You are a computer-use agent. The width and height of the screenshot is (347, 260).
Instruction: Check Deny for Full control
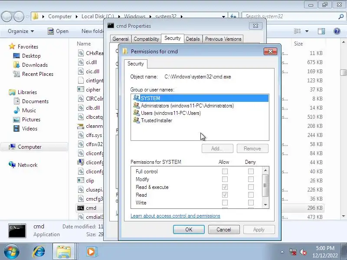point(251,171)
